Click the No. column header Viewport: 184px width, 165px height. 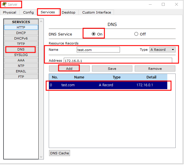[55, 77]
